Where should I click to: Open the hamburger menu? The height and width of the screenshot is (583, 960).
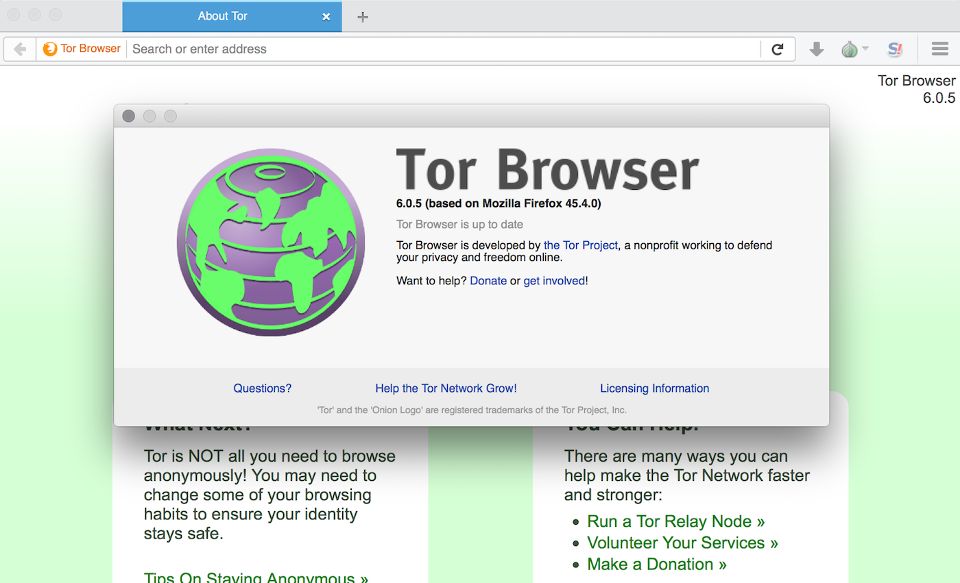pyautogui.click(x=939, y=49)
